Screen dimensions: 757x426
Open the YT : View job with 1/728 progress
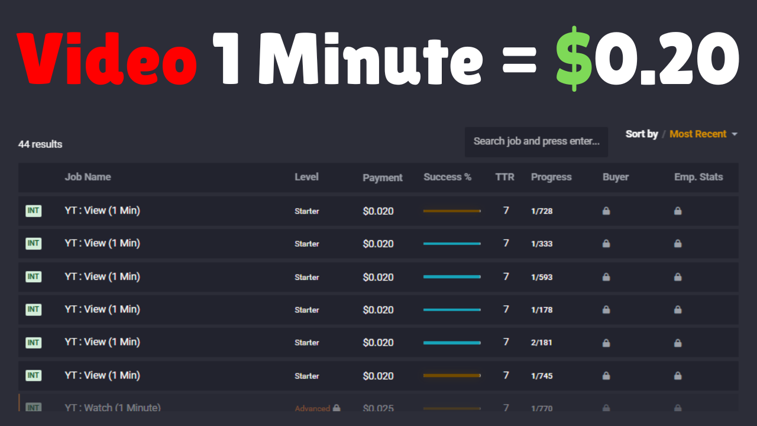point(102,210)
